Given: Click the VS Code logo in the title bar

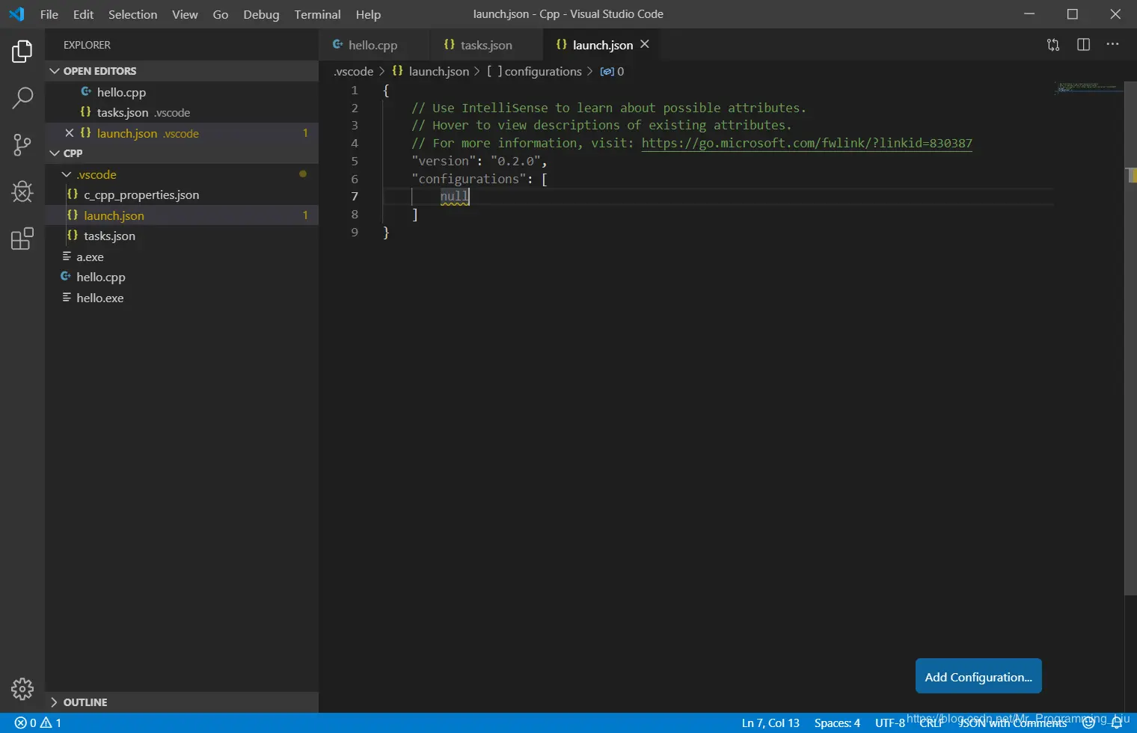Looking at the screenshot, I should click(16, 14).
